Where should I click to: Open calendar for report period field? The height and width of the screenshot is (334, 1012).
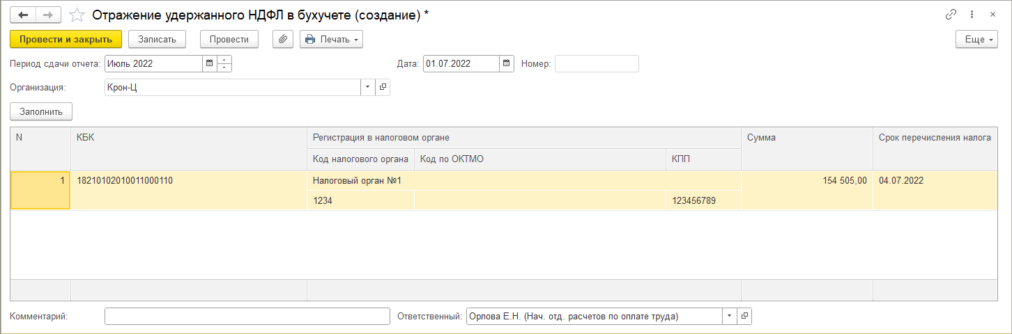[209, 64]
